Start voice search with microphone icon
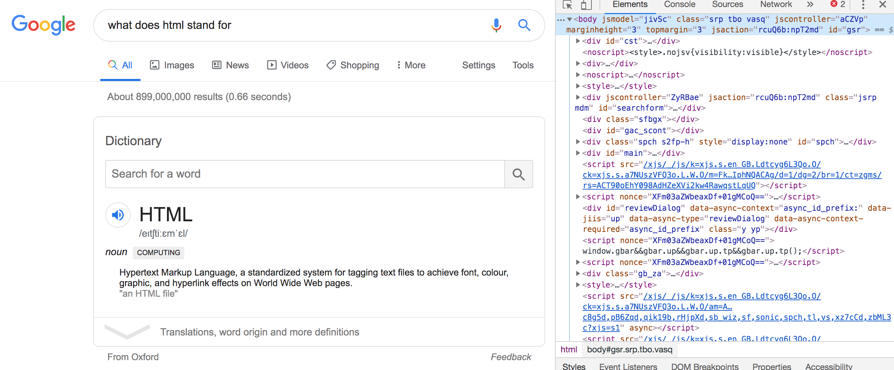Viewport: 894px width, 370px height. [x=496, y=25]
